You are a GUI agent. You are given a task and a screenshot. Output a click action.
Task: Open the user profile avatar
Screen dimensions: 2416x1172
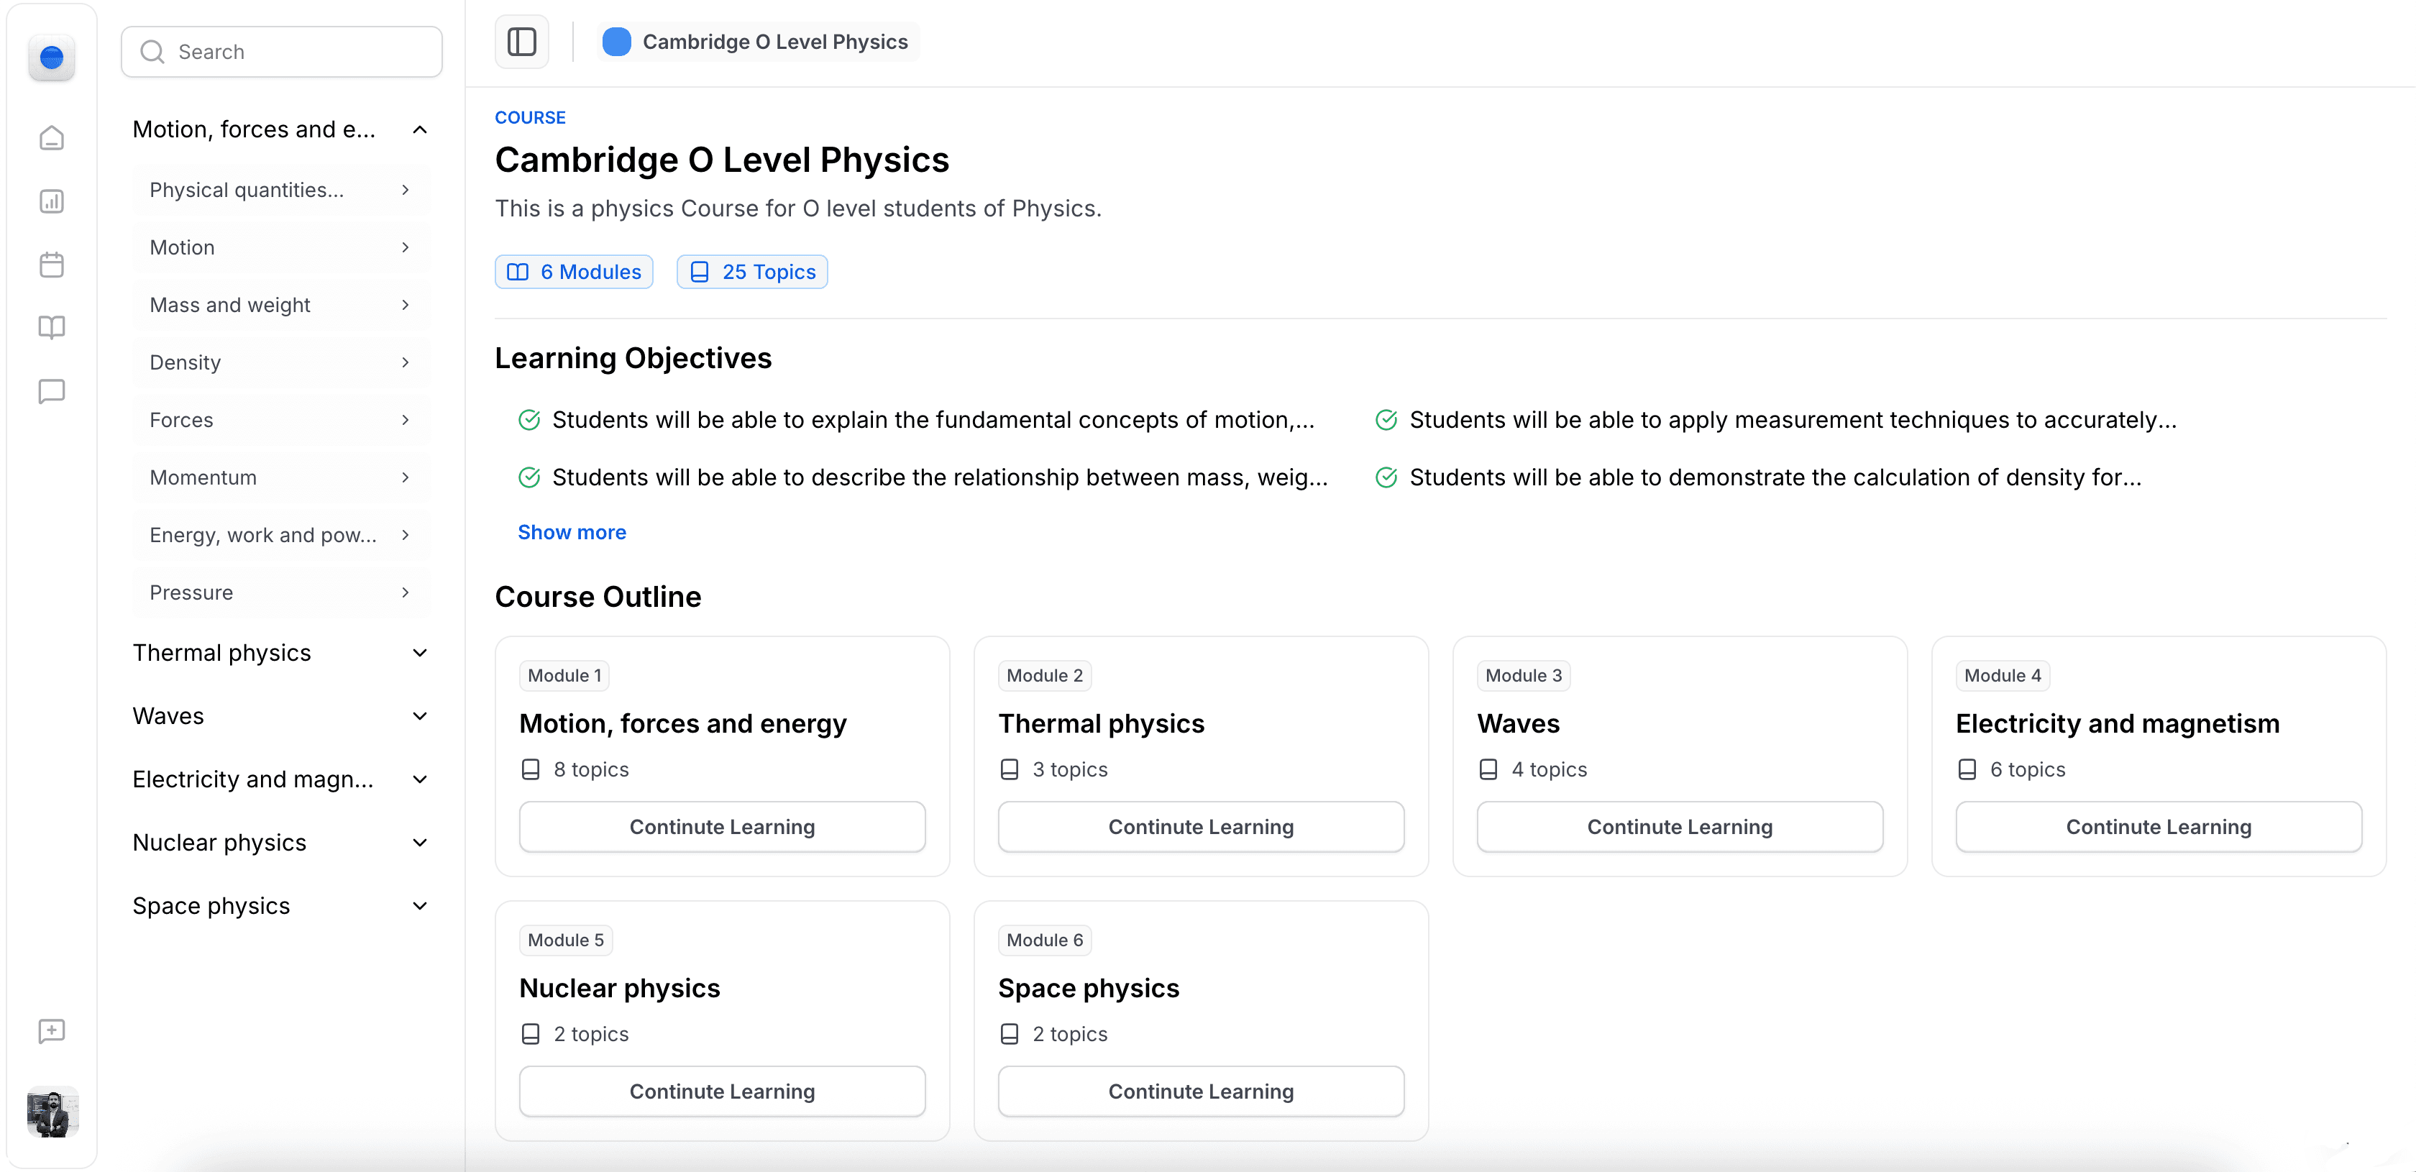tap(52, 1113)
